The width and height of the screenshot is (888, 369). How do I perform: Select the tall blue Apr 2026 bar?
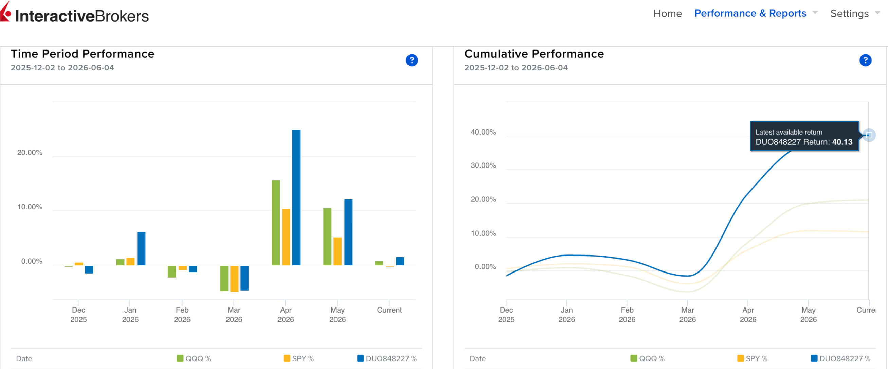[296, 198]
